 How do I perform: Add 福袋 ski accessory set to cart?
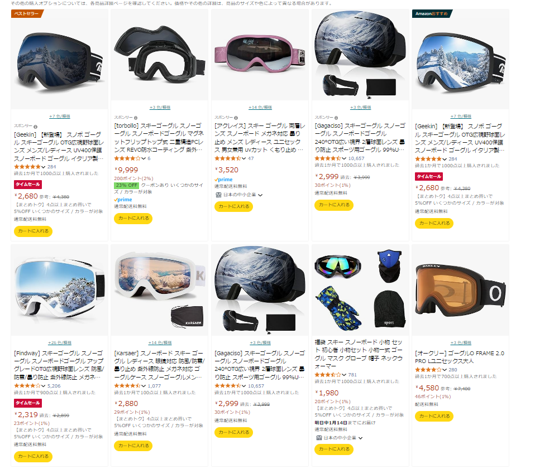(x=334, y=449)
